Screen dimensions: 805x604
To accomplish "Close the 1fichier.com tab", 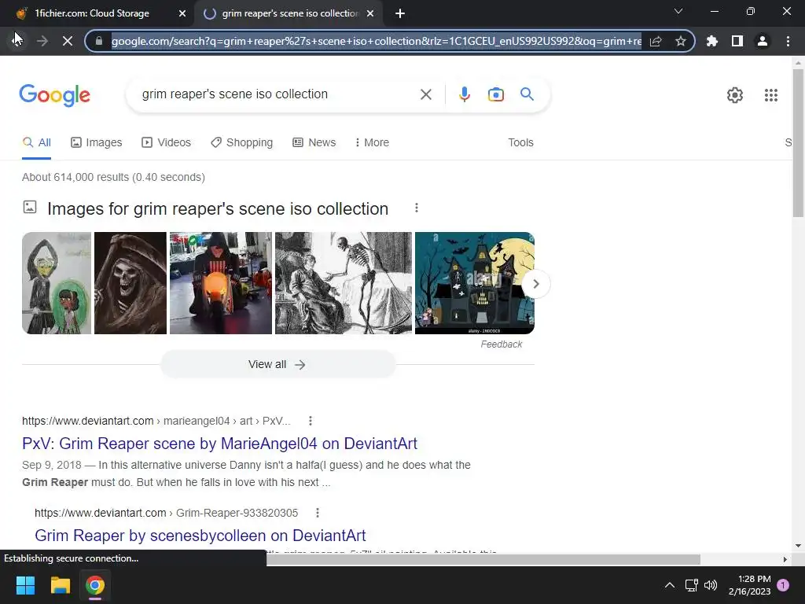I will pyautogui.click(x=182, y=13).
